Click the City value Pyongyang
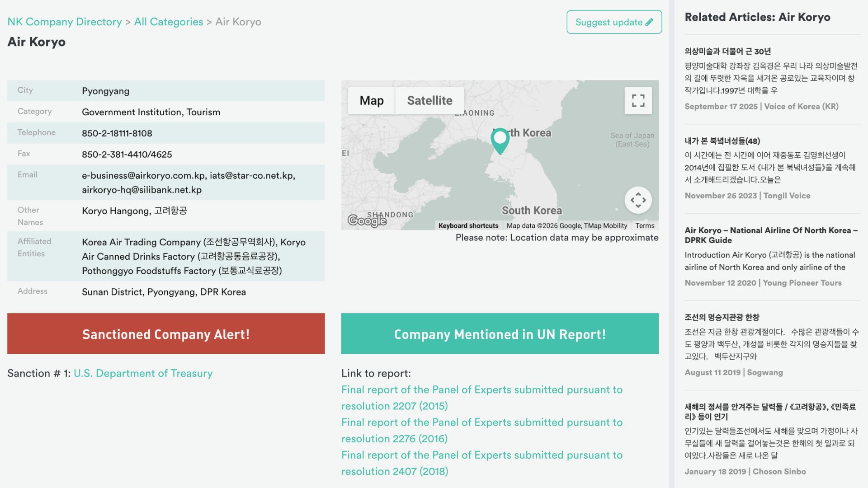The image size is (868, 488). (x=105, y=91)
